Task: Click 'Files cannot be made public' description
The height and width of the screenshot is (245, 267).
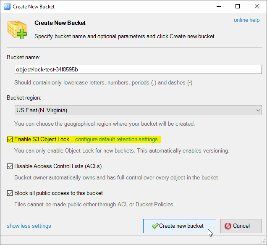Action: pos(94,204)
